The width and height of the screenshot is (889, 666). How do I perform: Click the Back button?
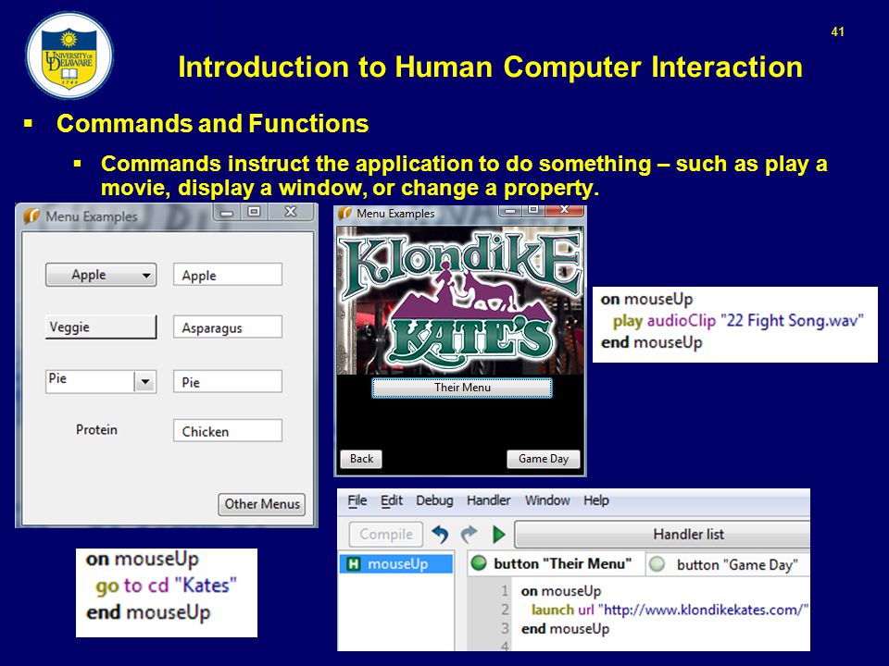(361, 459)
